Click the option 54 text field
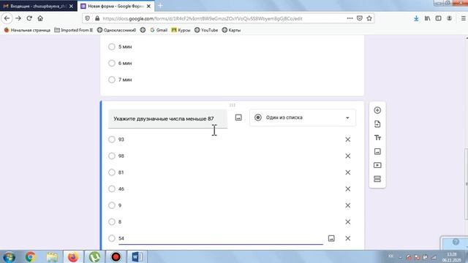Image resolution: width=468 pixels, height=263 pixels. (221, 238)
